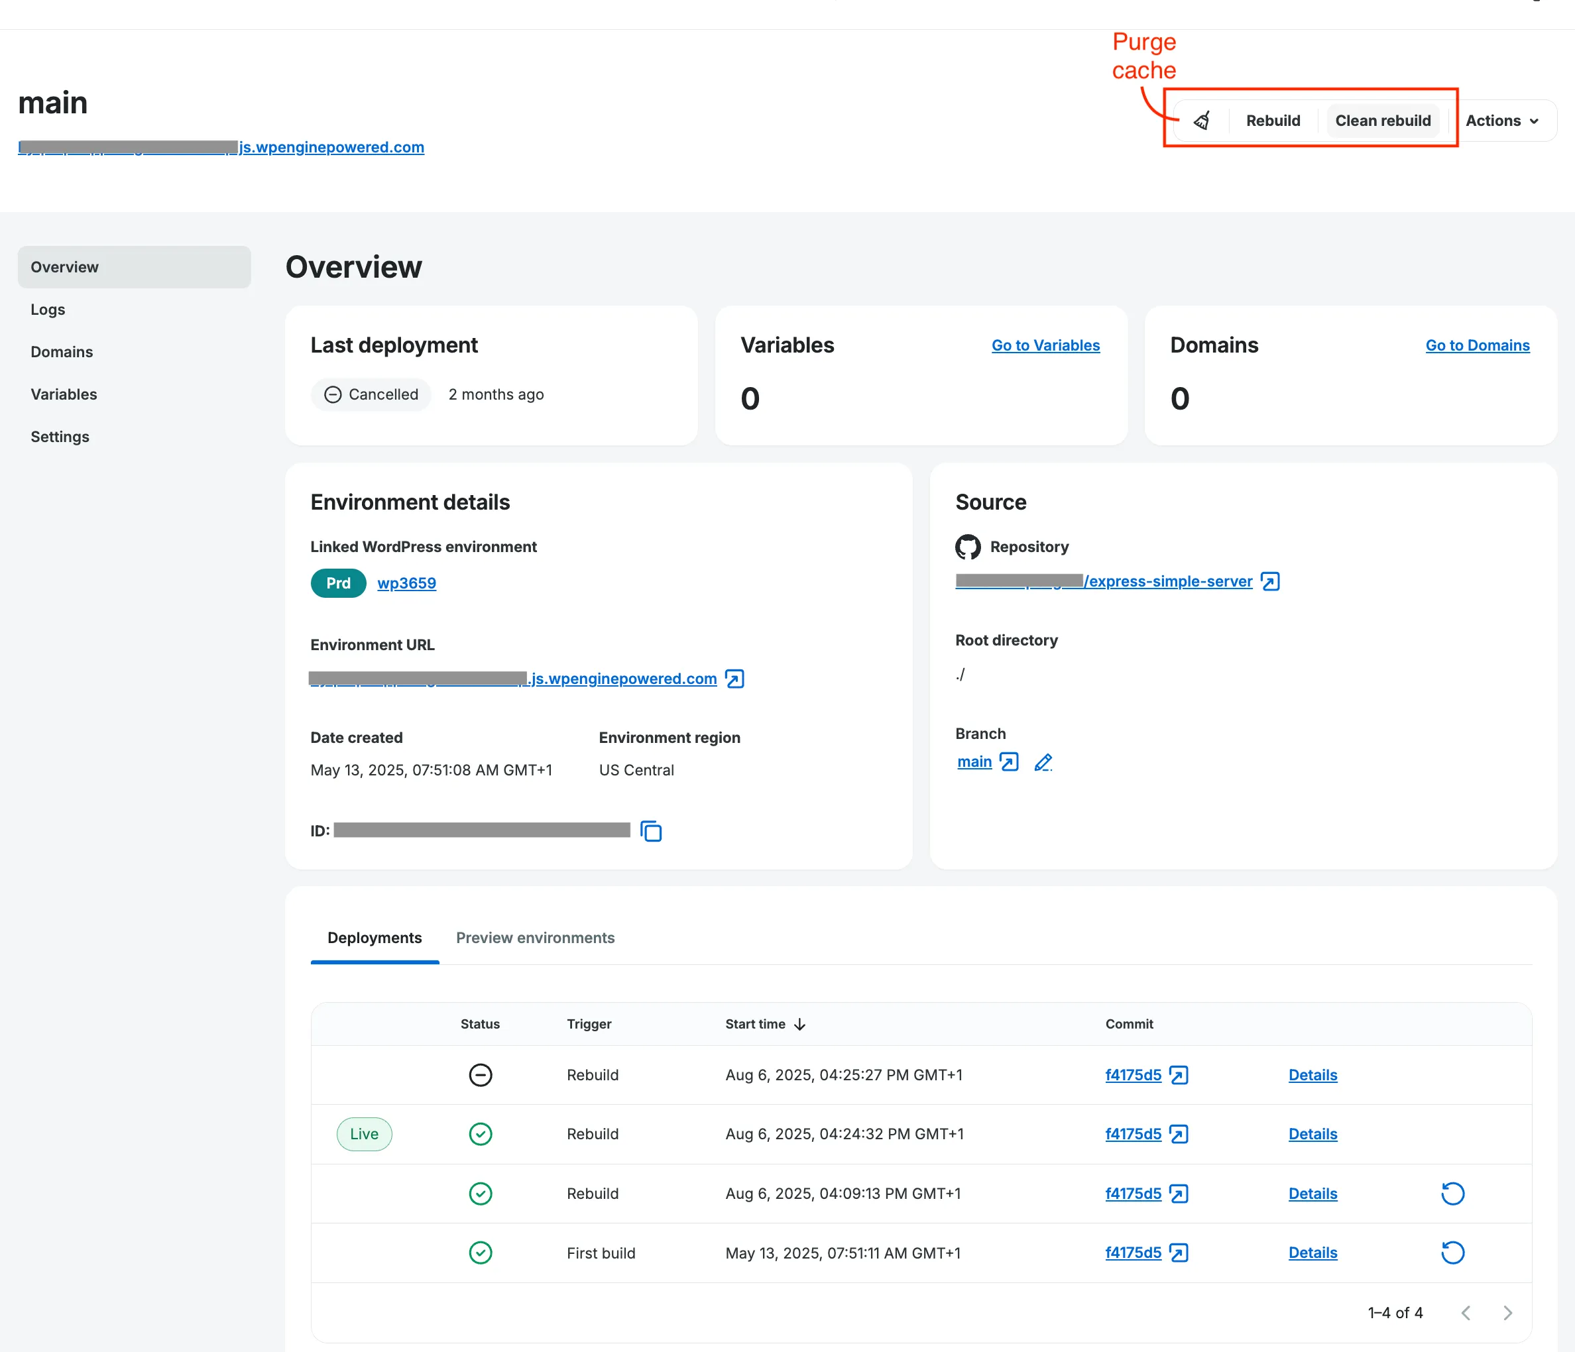Click the purge cache broom icon
1575x1352 pixels.
point(1202,120)
